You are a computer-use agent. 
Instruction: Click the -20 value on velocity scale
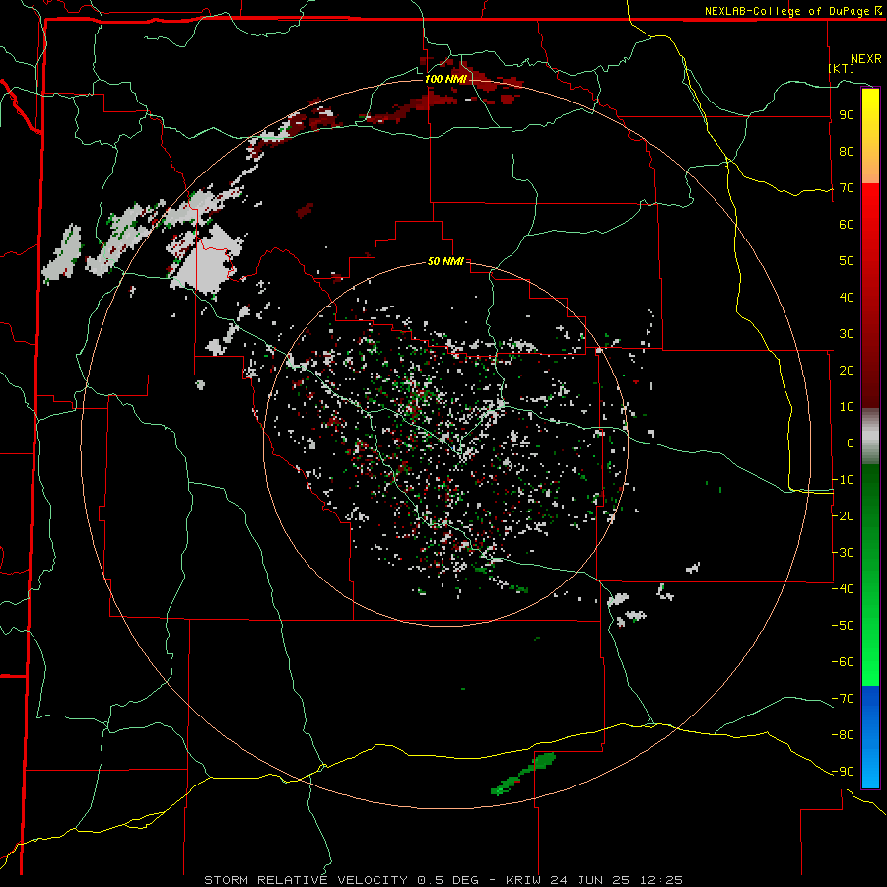843,515
